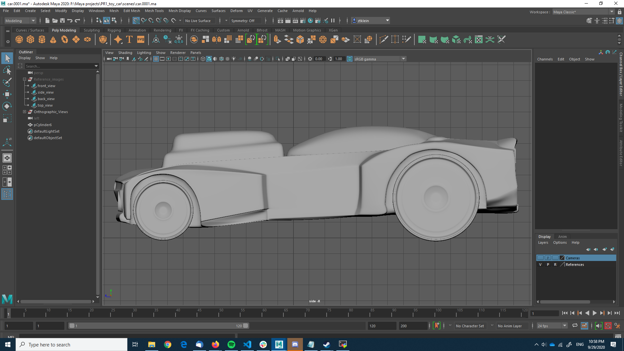Click the SVG import shelf icon
Image resolution: width=624 pixels, height=351 pixels.
[141, 40]
